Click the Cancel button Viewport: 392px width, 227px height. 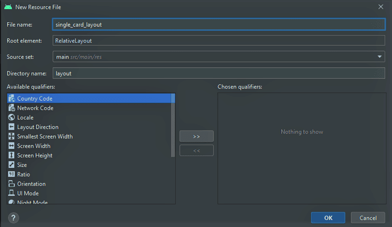(x=368, y=218)
